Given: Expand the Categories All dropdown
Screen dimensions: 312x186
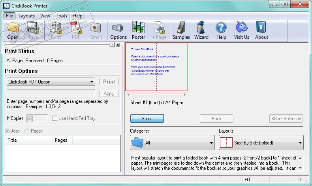Looking at the screenshot, I should coord(172,142).
